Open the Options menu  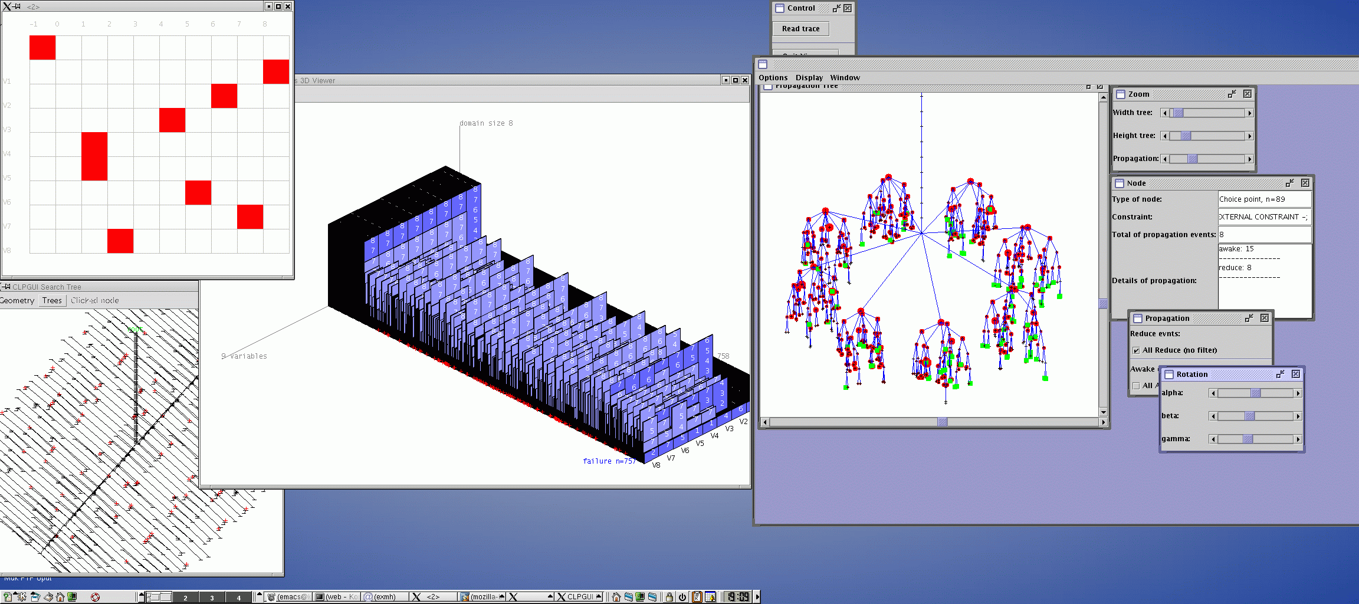[x=773, y=78]
